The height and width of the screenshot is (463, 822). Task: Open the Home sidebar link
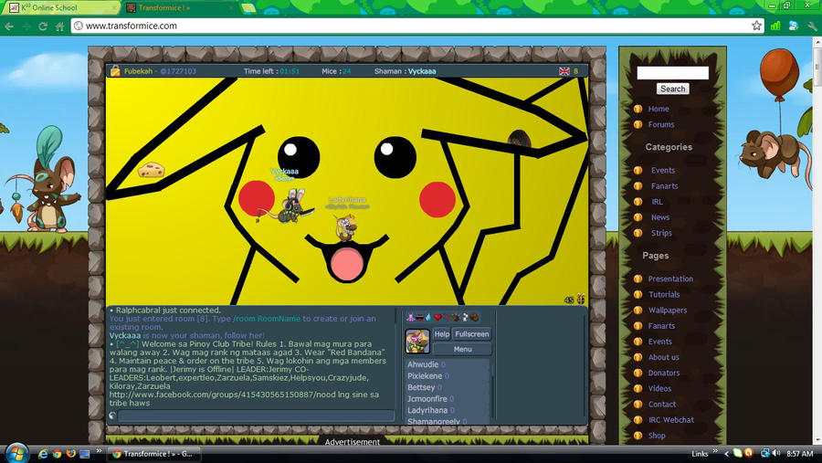tap(658, 109)
